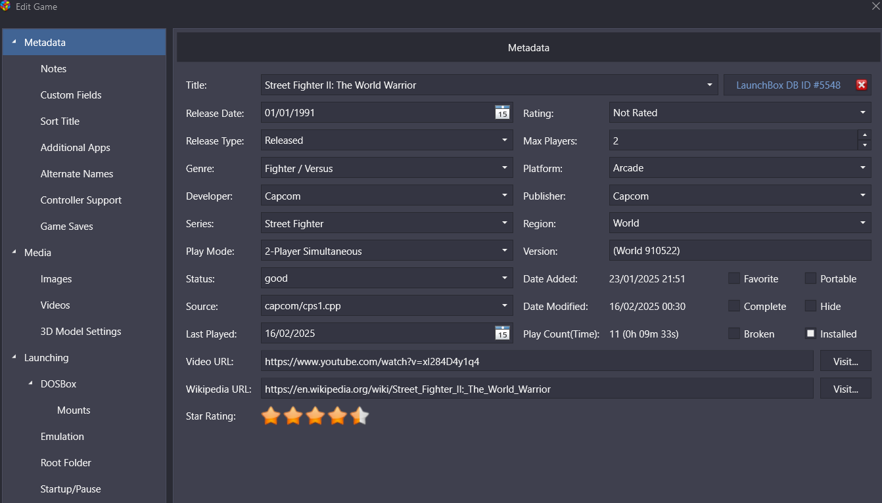Viewport: 882px width, 503px height.
Task: Remove the LaunchBox DB ID link
Action: tap(862, 85)
